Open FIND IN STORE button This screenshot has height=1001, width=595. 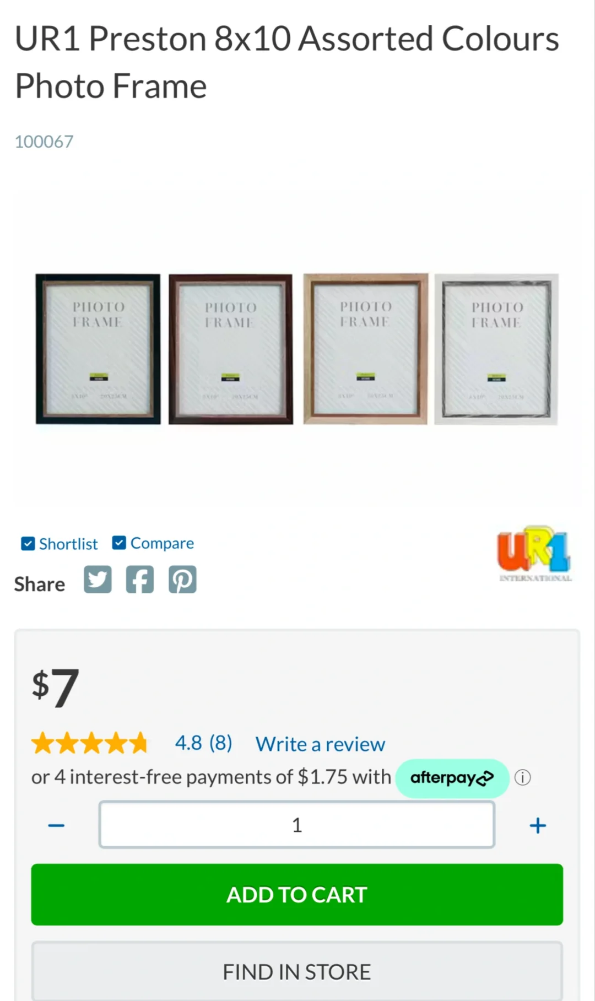pos(297,971)
